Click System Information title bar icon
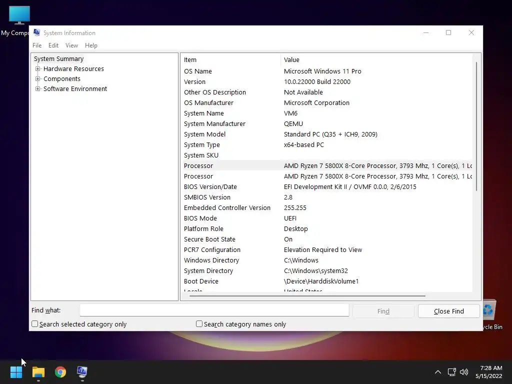This screenshot has height=384, width=512. 36,32
